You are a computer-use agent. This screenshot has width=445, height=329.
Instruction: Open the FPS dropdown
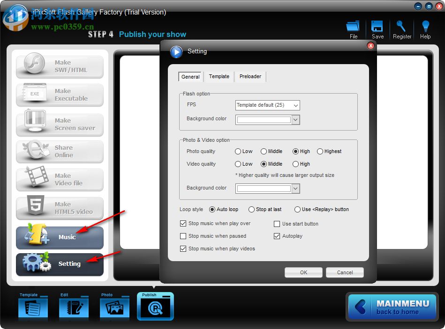(296, 104)
